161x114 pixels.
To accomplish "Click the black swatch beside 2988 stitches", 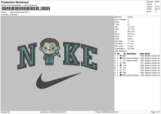I will click(x=121, y=75).
